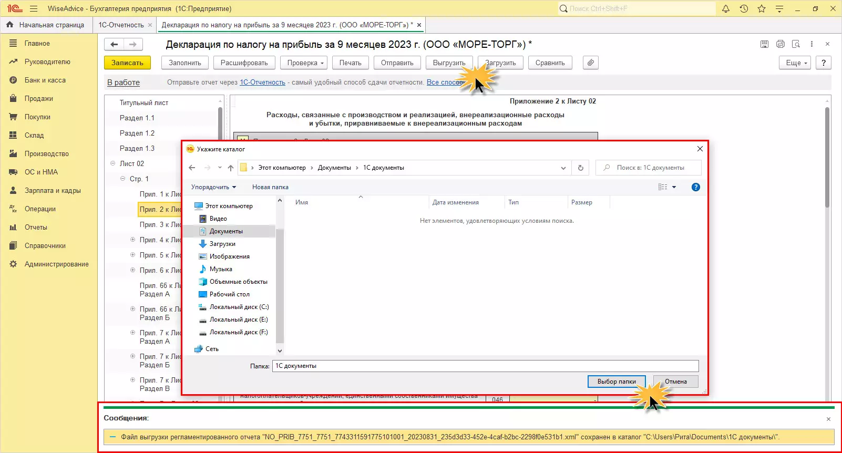Viewport: 842px width, 453px height.
Task: Click the print preview icon near report title
Action: [x=796, y=44]
